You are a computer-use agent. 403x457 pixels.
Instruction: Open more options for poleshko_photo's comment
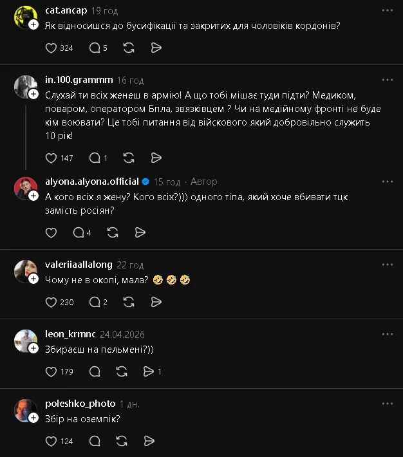tap(388, 404)
